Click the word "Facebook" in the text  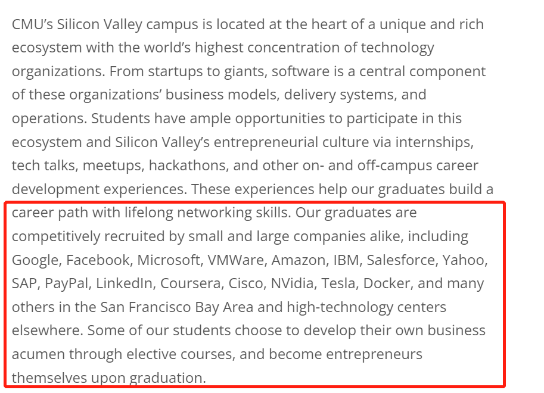pyautogui.click(x=98, y=260)
